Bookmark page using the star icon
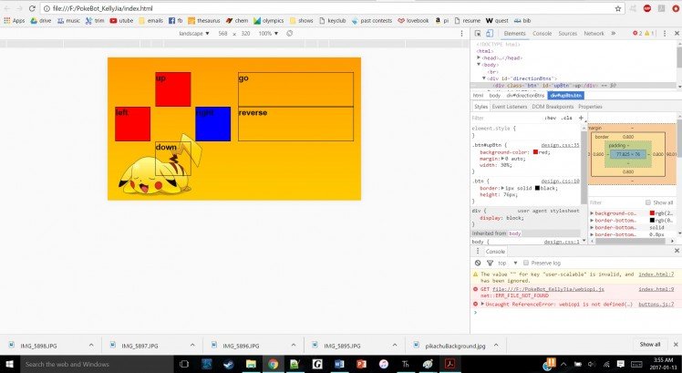 pyautogui.click(x=618, y=8)
